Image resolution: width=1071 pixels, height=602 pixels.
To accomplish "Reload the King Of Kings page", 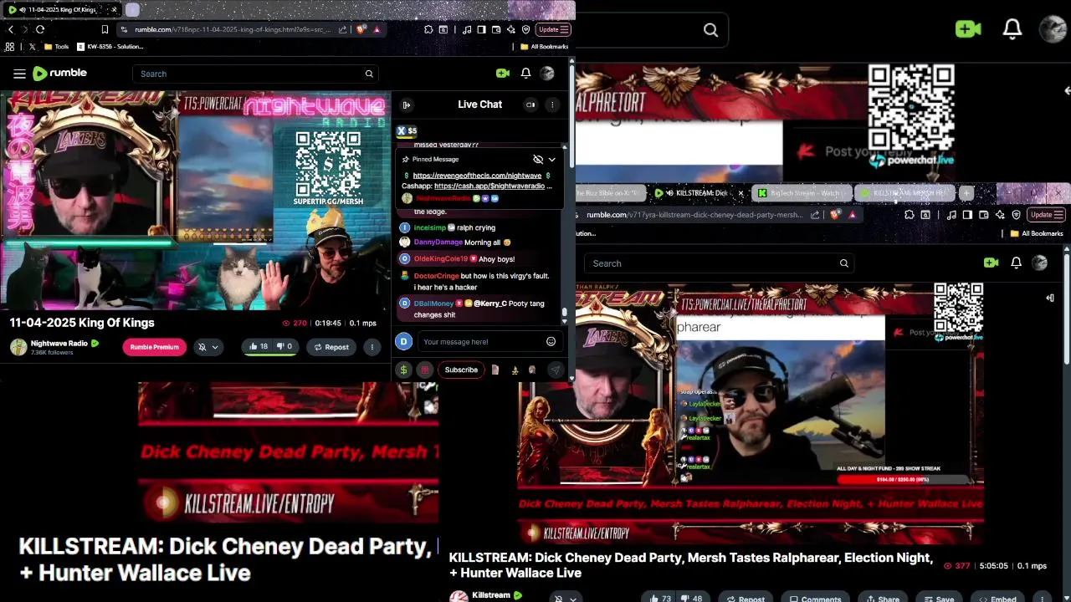I will point(40,29).
